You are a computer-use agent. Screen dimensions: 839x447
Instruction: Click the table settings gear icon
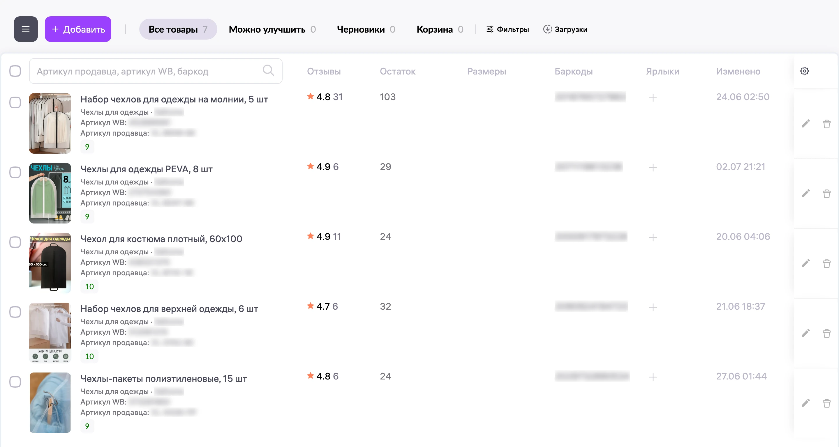[804, 71]
